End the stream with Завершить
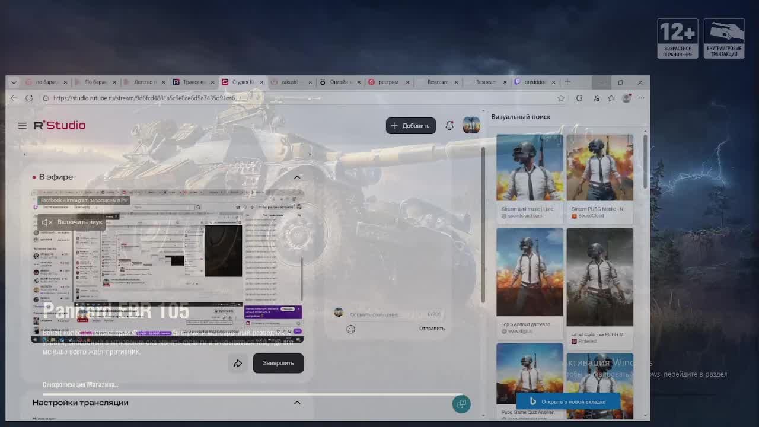The image size is (759, 427). tap(278, 363)
